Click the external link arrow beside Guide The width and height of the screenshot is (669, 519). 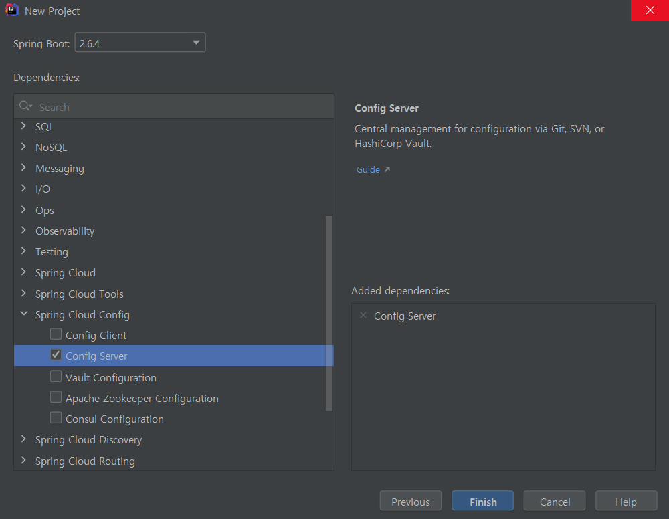[387, 169]
